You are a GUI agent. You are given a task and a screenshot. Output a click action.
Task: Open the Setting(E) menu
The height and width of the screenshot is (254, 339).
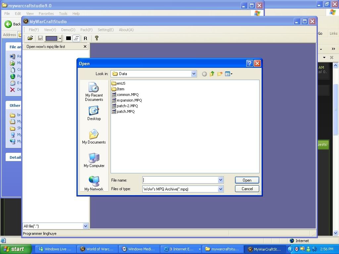[x=106, y=30]
